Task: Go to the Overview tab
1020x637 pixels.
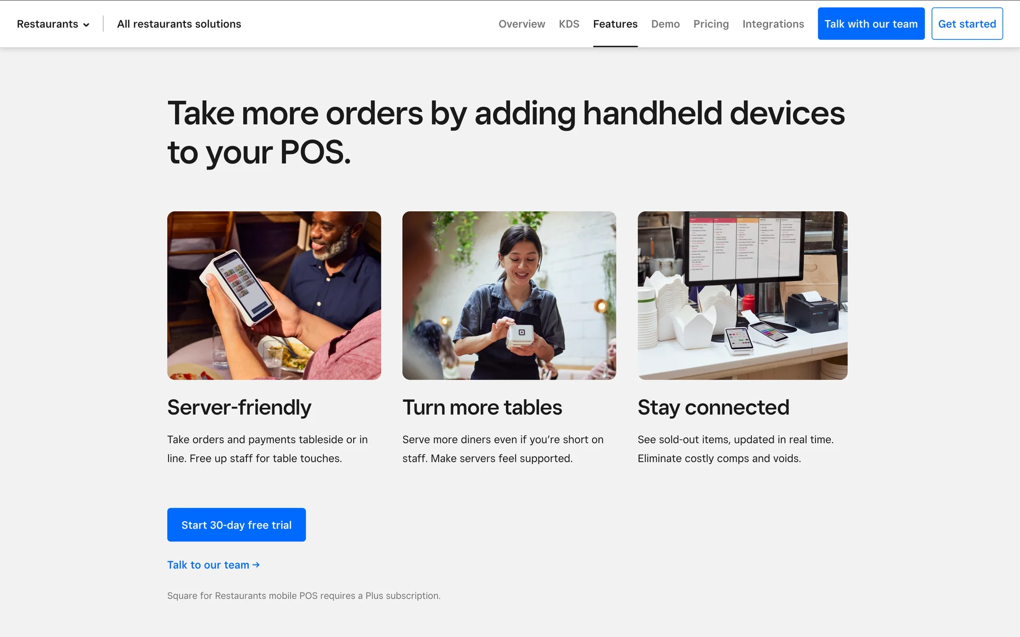Action: 522,24
